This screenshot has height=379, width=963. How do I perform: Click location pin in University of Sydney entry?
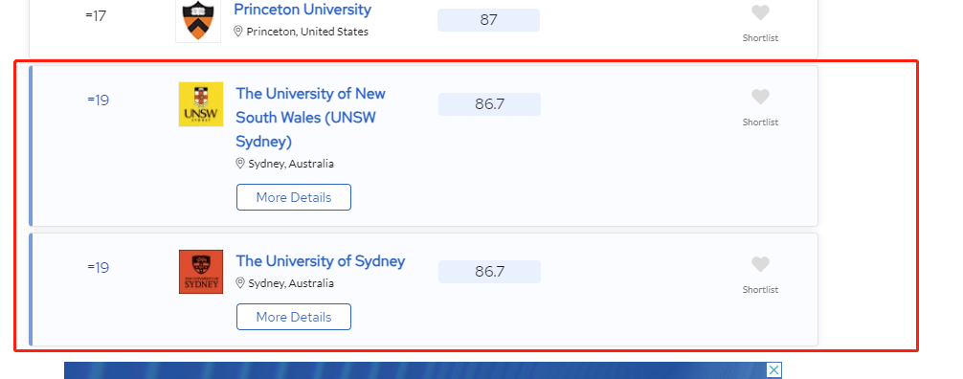240,283
